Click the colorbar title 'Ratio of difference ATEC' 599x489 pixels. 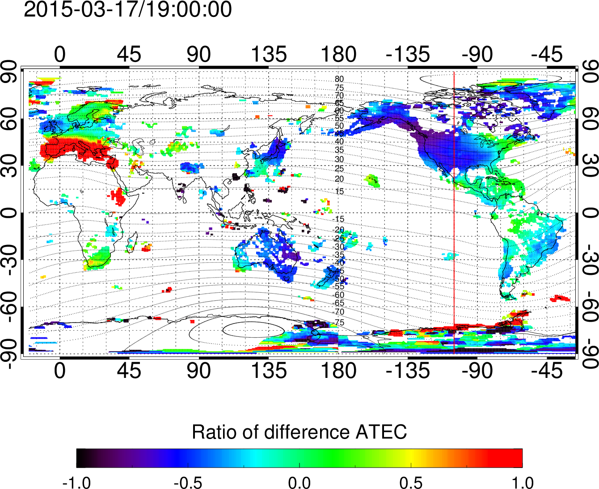(x=299, y=432)
